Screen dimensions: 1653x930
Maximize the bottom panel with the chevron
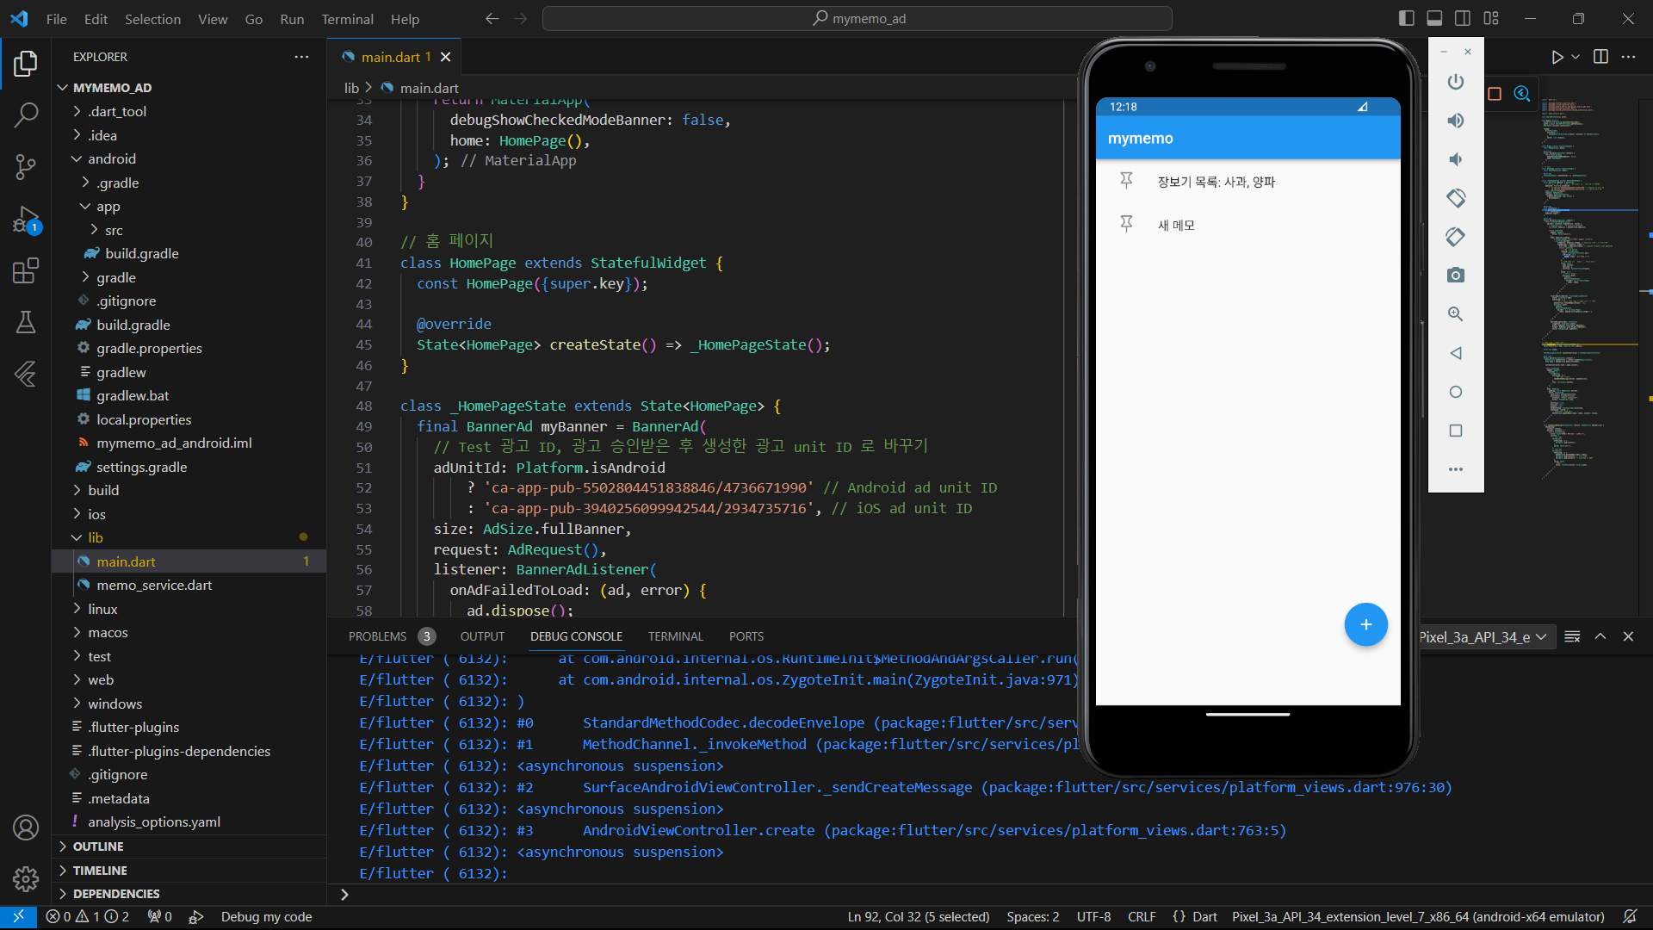tap(1600, 636)
